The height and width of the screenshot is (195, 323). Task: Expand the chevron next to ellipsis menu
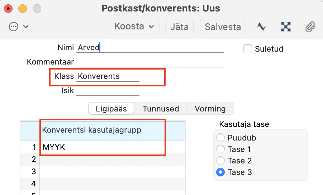[26, 27]
